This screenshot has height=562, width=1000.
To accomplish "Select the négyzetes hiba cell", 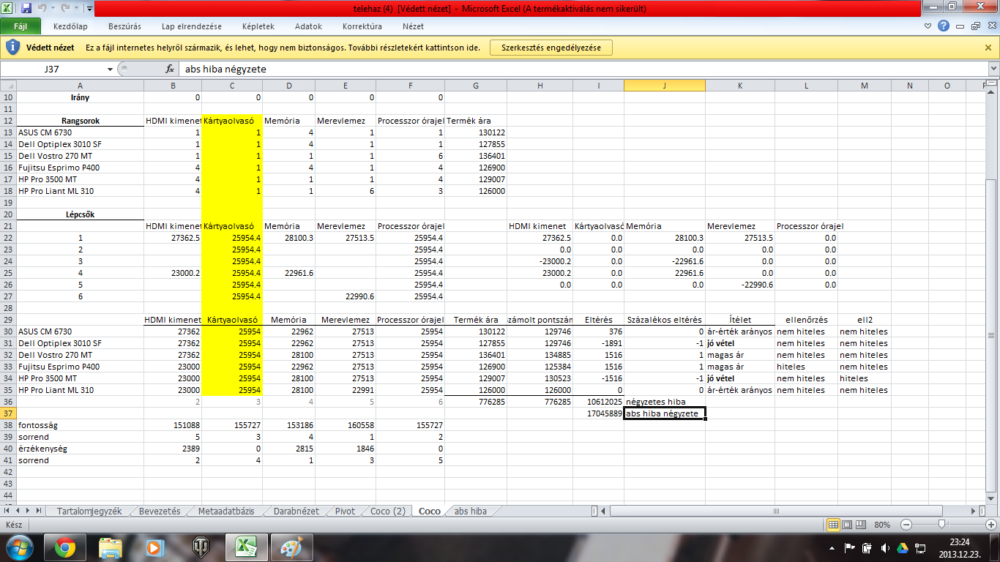I will [665, 402].
